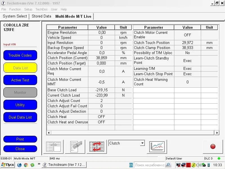The width and height of the screenshot is (225, 169).
Task: Click the marker highlight list icon
Action: click(x=75, y=146)
